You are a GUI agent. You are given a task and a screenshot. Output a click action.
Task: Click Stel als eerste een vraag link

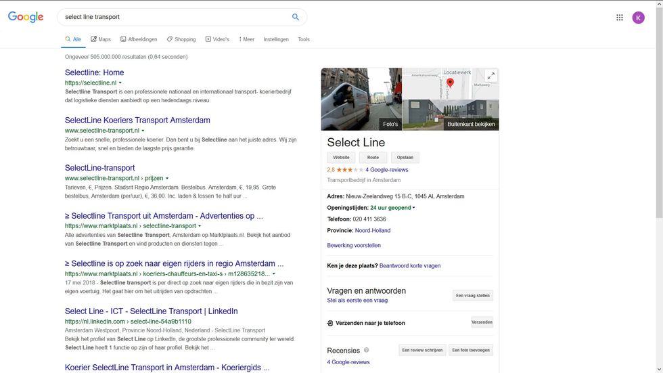[357, 301]
